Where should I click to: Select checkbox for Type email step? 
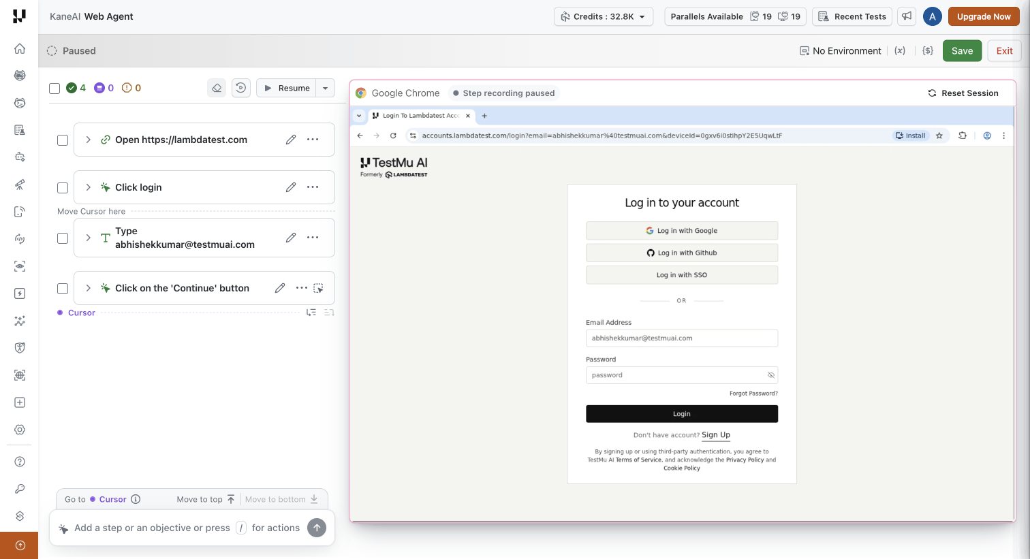pyautogui.click(x=63, y=238)
